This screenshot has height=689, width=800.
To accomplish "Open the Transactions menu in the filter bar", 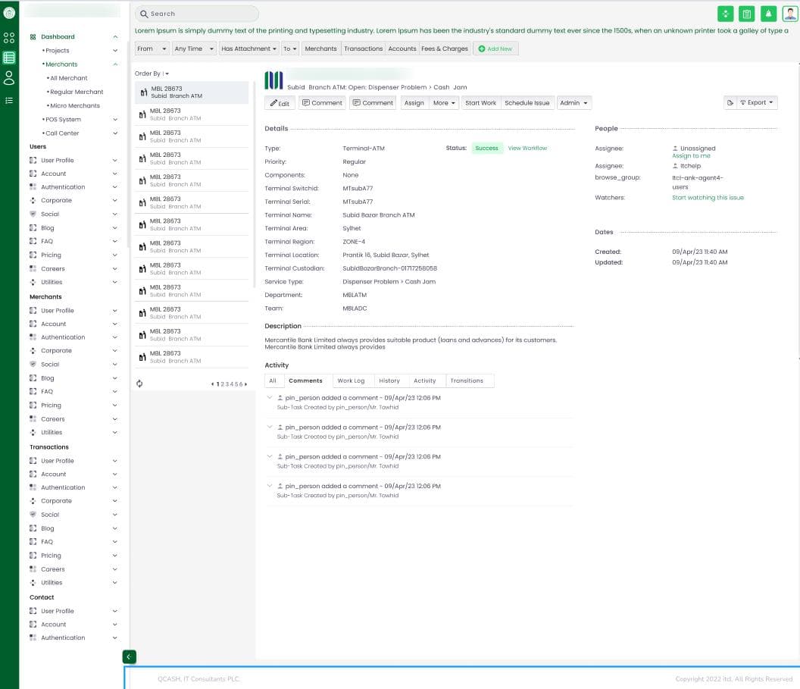I will 364,49.
